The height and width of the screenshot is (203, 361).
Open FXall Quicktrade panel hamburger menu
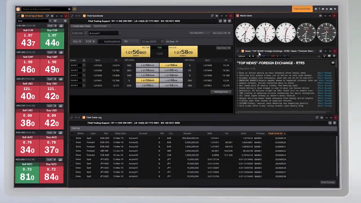click(217, 16)
